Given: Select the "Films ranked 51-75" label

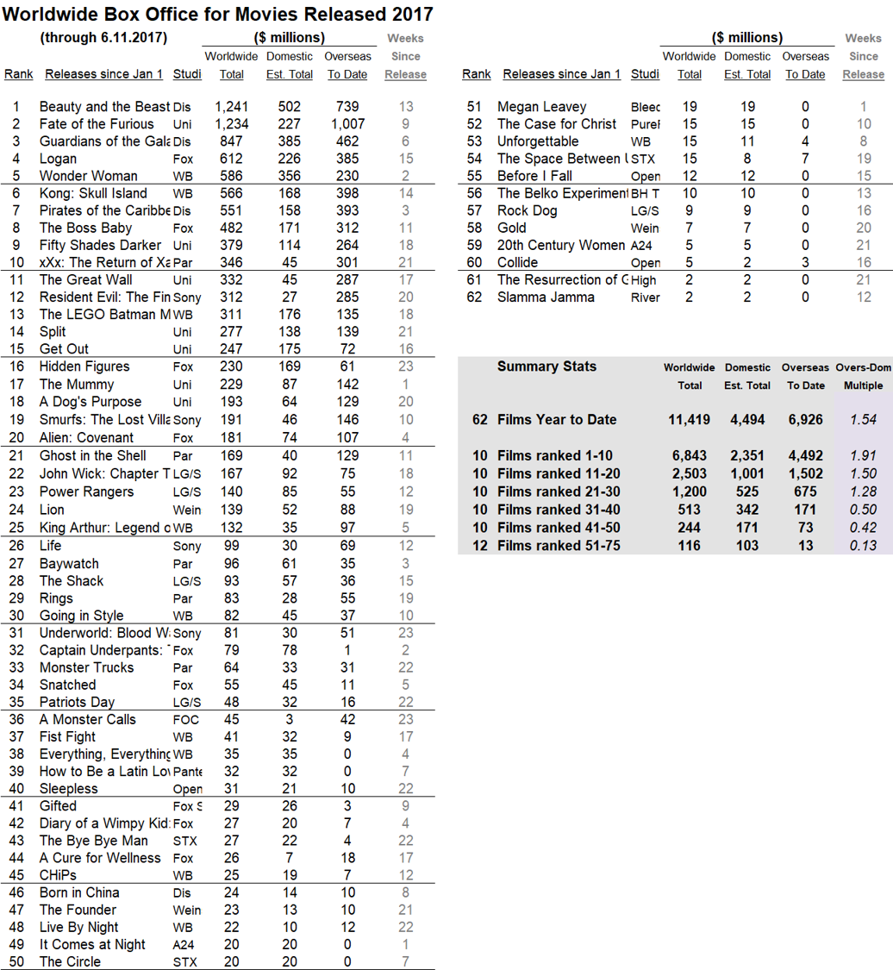Looking at the screenshot, I should (x=559, y=546).
